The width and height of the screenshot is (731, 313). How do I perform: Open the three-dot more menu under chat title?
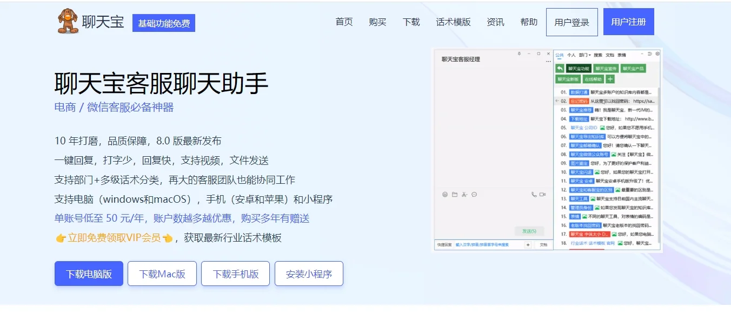(x=548, y=61)
